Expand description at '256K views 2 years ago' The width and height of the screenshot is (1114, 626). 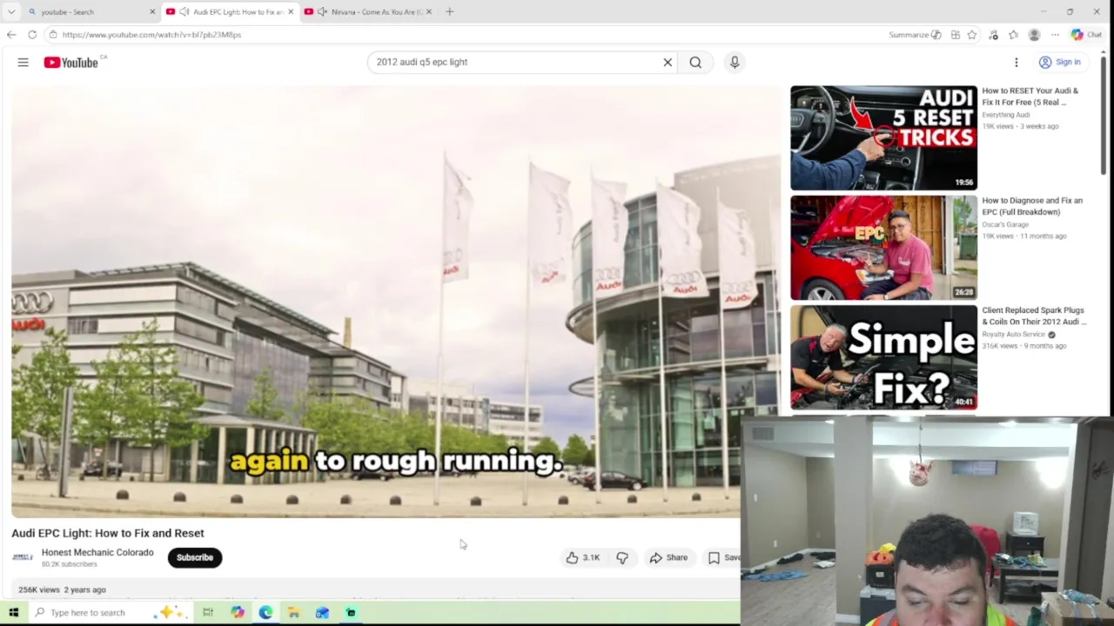pos(62,589)
